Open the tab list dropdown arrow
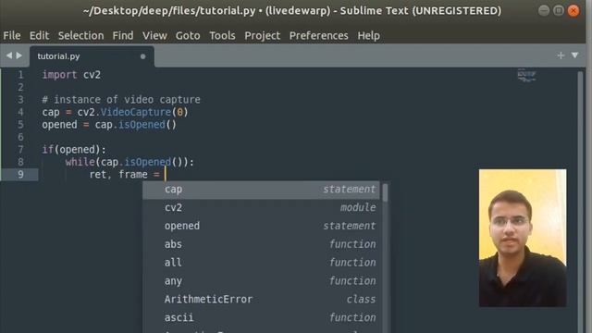The height and width of the screenshot is (333, 592). point(574,55)
